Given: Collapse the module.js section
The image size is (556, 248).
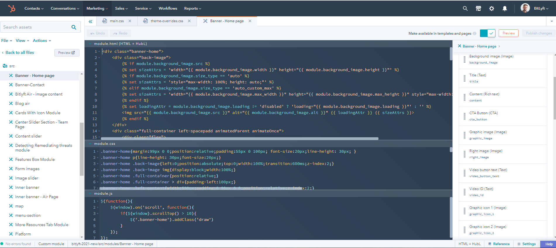Looking at the screenshot, I should (x=90, y=194).
